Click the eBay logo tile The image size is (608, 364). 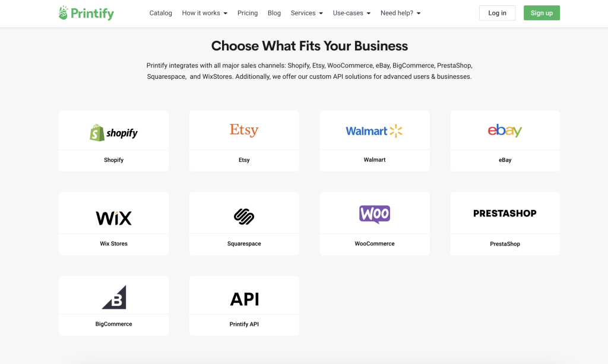[505, 130]
